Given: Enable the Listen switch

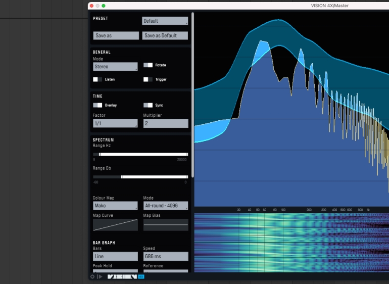Looking at the screenshot, I should (98, 79).
